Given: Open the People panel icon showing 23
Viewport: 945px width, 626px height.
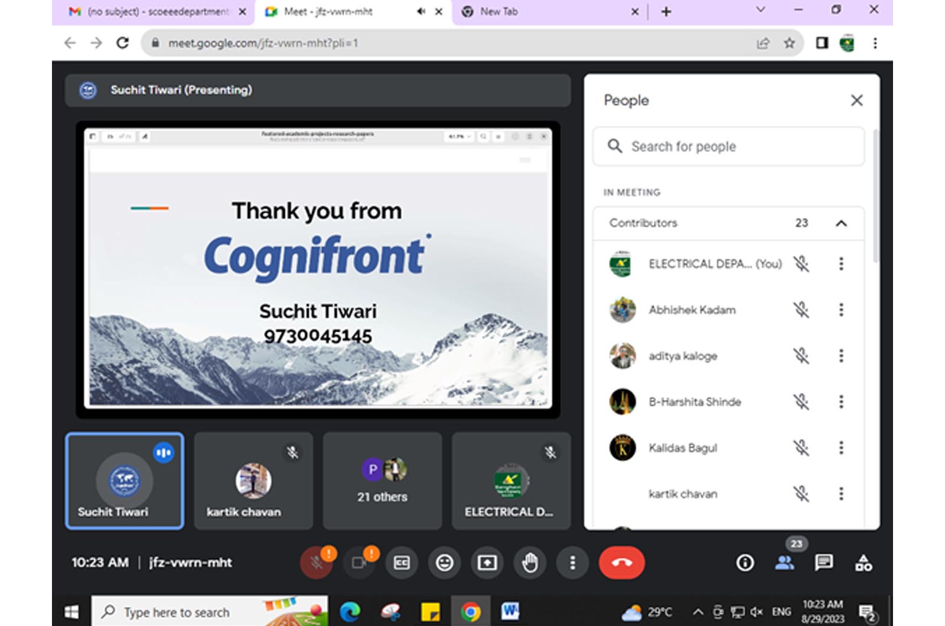Looking at the screenshot, I should click(784, 563).
